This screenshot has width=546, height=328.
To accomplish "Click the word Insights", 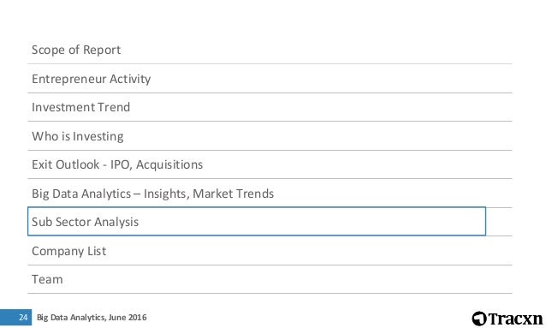I will (166, 194).
